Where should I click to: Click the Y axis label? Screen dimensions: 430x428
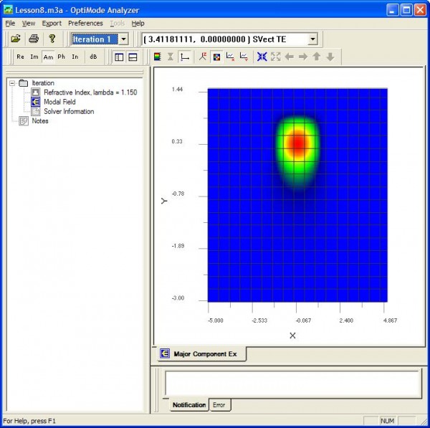[164, 201]
